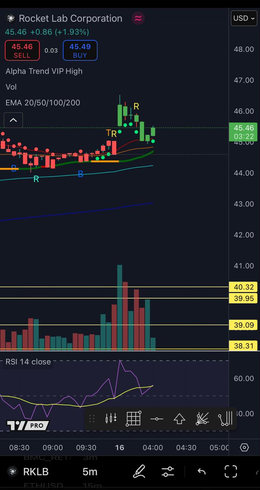260x490 pixels.
Task: Tap the 04:30 time axis label
Action: pos(186,448)
